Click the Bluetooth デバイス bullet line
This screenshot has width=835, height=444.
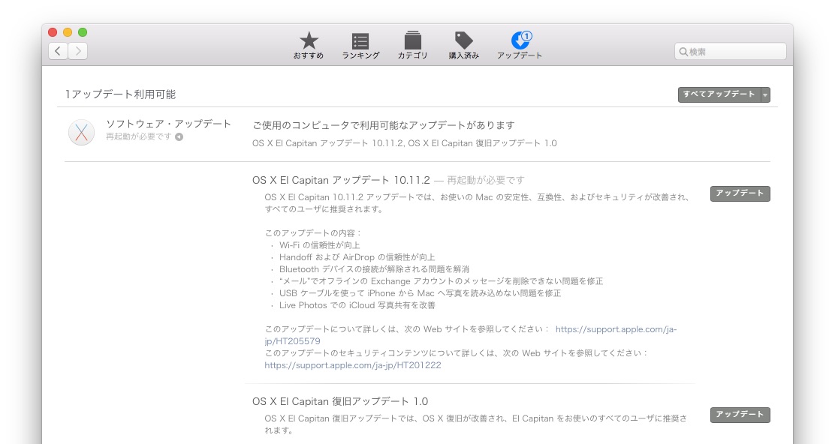[374, 269]
